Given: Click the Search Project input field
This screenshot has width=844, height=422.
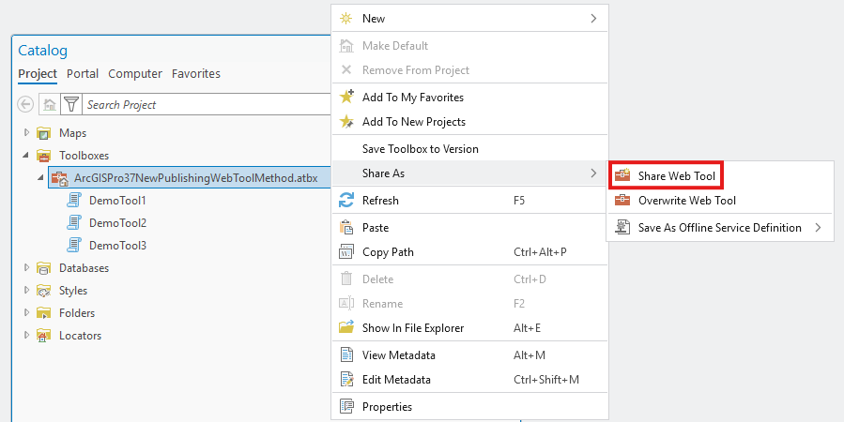Looking at the screenshot, I should 207,104.
